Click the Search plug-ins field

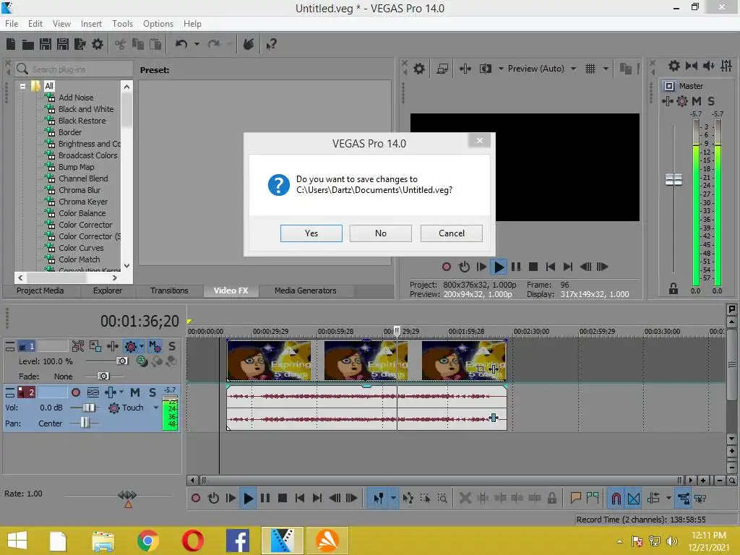[73, 69]
